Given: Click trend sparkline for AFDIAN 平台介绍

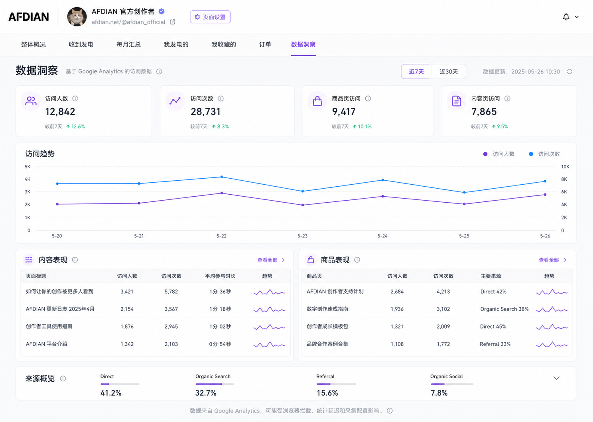Looking at the screenshot, I should coord(269,345).
